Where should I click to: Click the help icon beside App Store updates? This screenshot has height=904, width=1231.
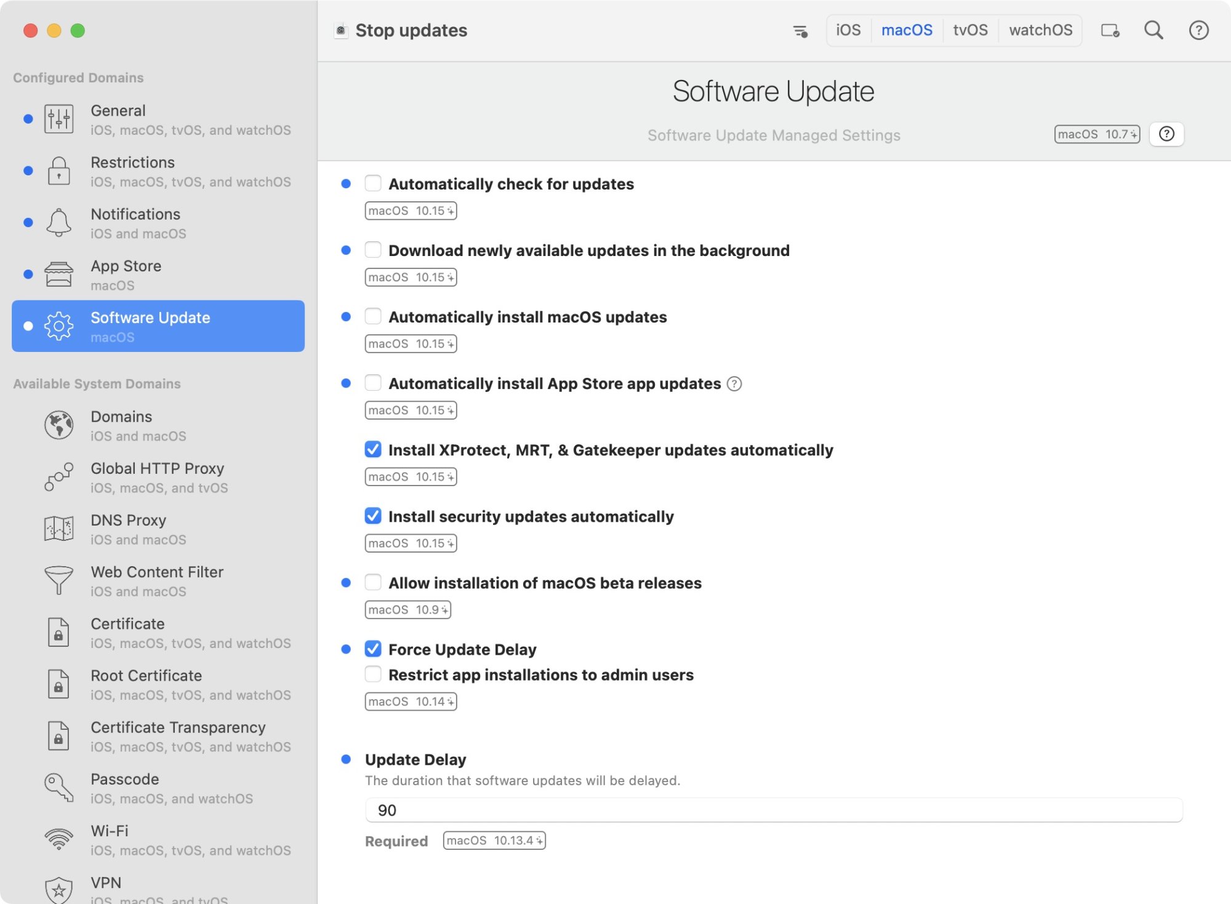(x=734, y=384)
